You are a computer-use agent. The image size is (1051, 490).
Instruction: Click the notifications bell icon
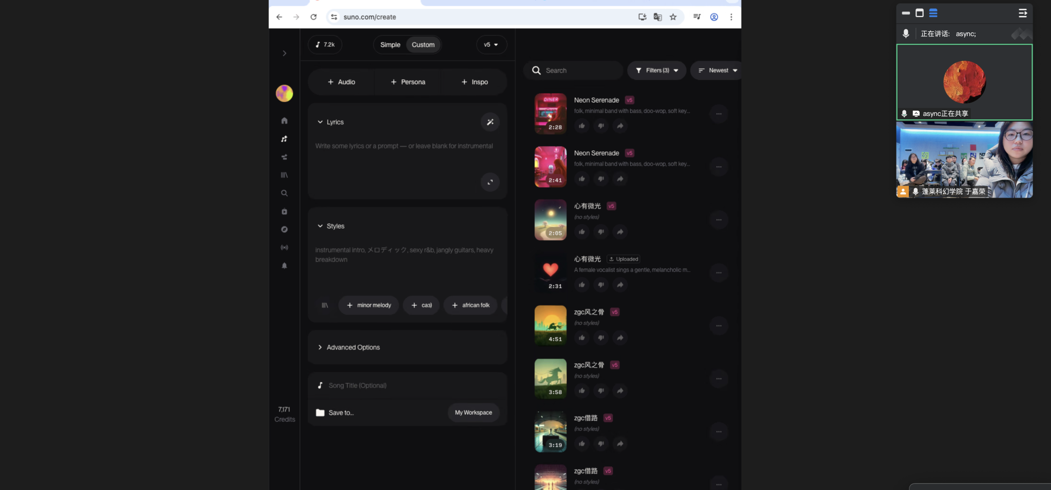click(284, 266)
